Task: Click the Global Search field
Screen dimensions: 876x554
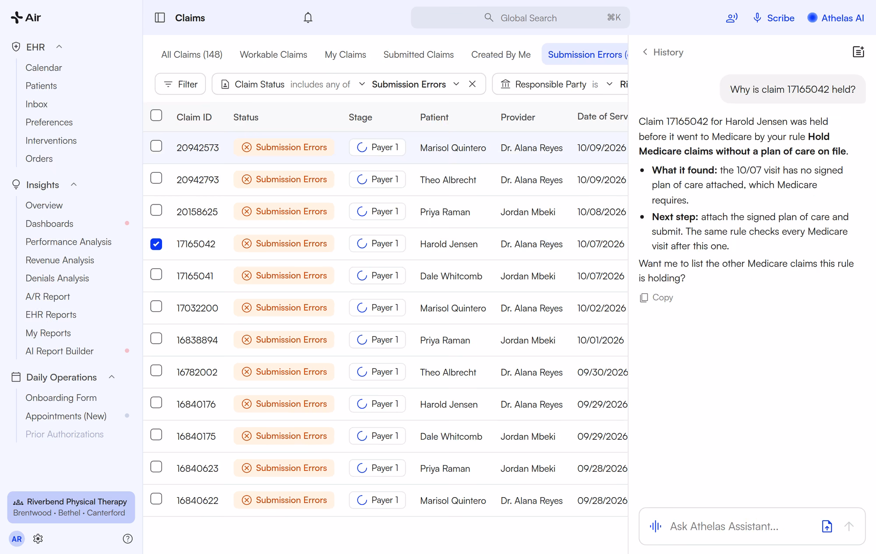Action: pyautogui.click(x=520, y=18)
